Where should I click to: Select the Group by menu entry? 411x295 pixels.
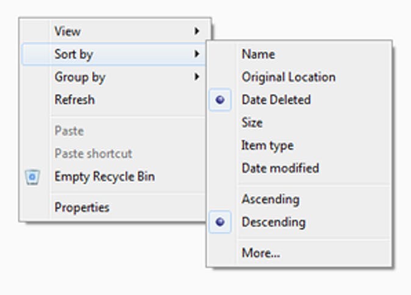coord(80,77)
